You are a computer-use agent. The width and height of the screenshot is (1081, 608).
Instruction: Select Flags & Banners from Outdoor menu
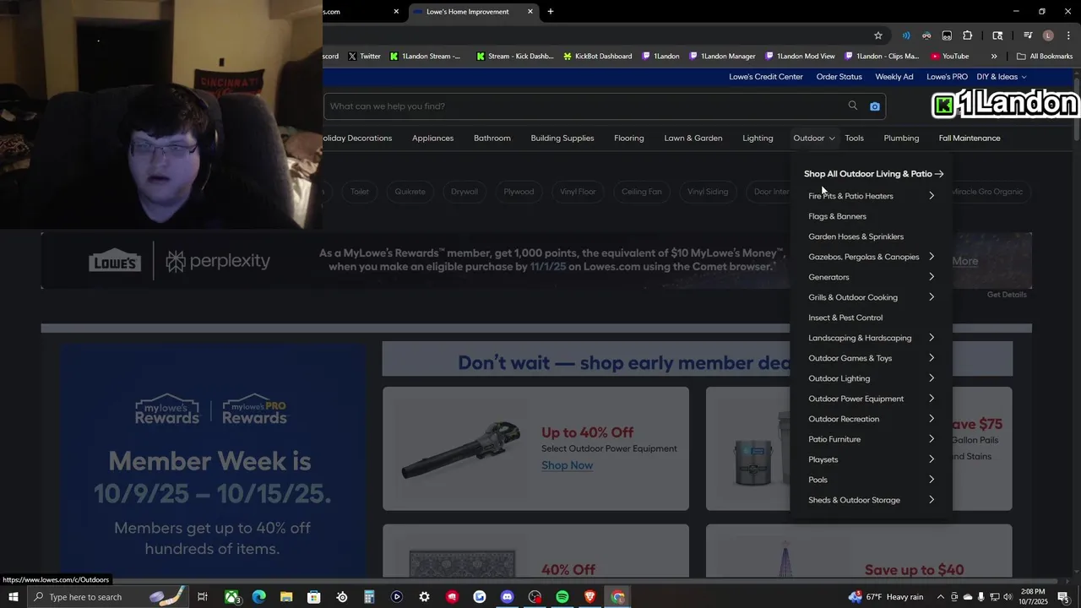coord(837,216)
